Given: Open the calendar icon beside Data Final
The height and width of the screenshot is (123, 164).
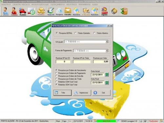Looking at the screenshot, I should coord(107,83).
